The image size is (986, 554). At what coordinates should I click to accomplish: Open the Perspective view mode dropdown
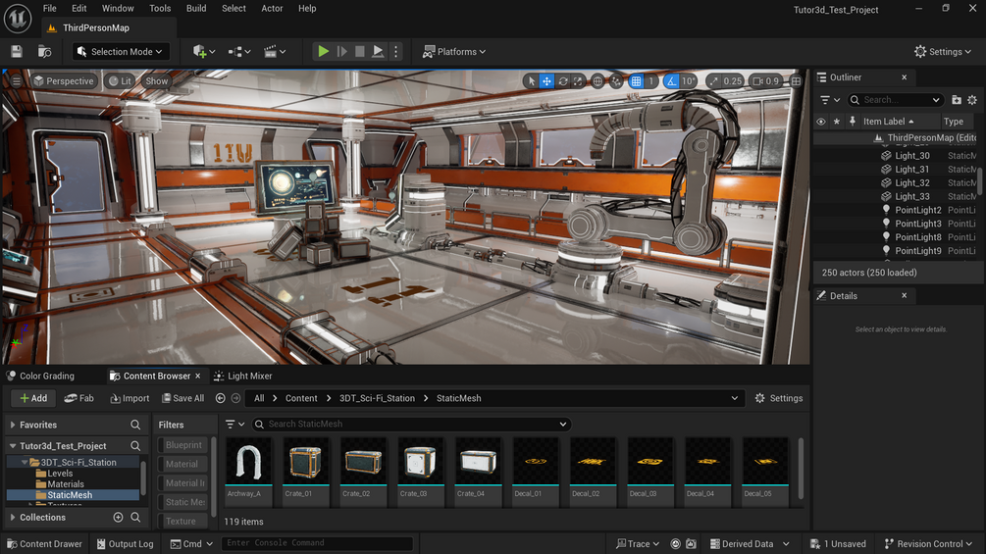[64, 81]
